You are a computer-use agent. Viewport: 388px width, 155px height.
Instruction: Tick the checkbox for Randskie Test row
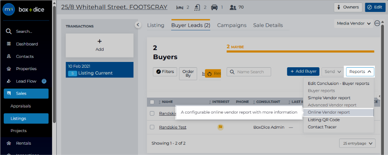pyautogui.click(x=152, y=127)
